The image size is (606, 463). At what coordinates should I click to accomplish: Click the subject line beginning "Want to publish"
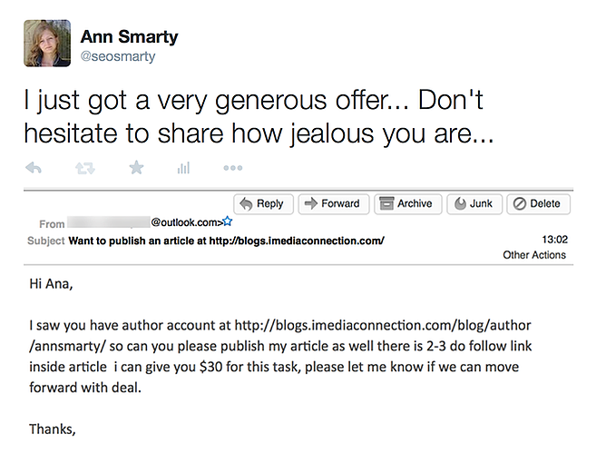(x=227, y=241)
